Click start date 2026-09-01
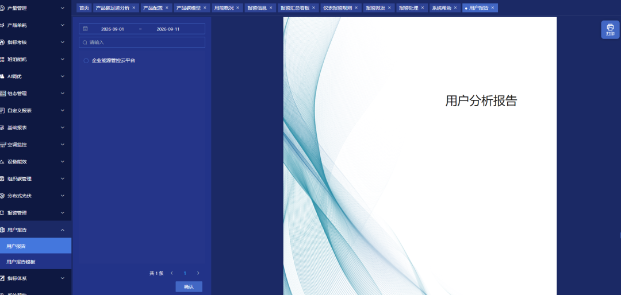Screen dimensions: 621x295 pos(113,29)
